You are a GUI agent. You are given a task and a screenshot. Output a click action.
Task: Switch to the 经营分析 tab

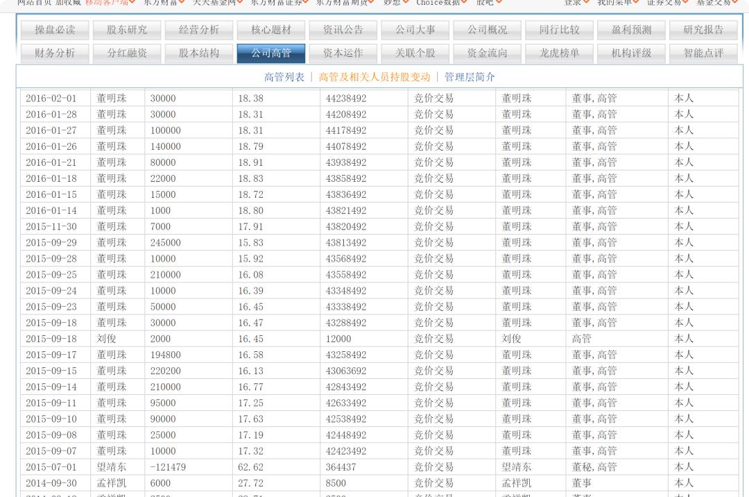199,30
